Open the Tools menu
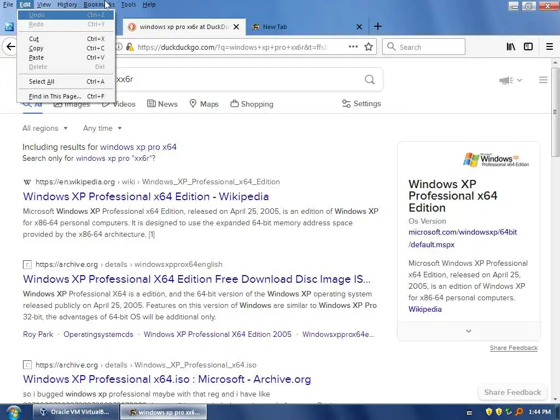Screen dimensions: 560x420 point(128,4)
